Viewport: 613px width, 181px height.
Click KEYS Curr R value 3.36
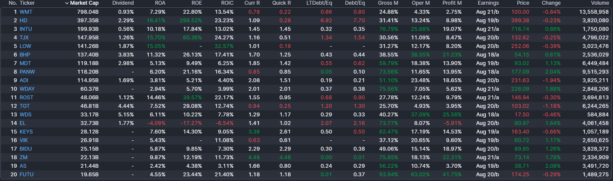pos(255,131)
